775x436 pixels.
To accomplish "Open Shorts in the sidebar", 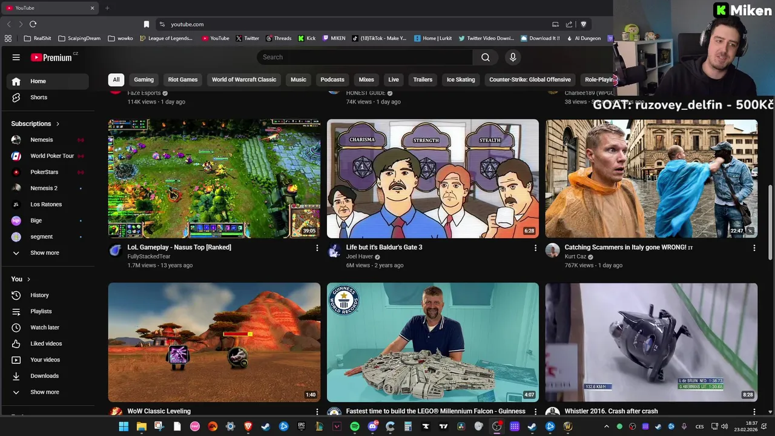I will [x=47, y=97].
